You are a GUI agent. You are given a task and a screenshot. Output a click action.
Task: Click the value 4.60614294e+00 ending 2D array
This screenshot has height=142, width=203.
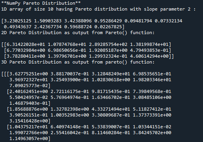149,56
